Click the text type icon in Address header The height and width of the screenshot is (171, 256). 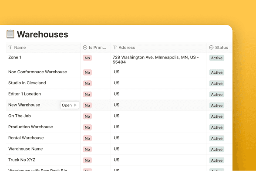pos(115,48)
